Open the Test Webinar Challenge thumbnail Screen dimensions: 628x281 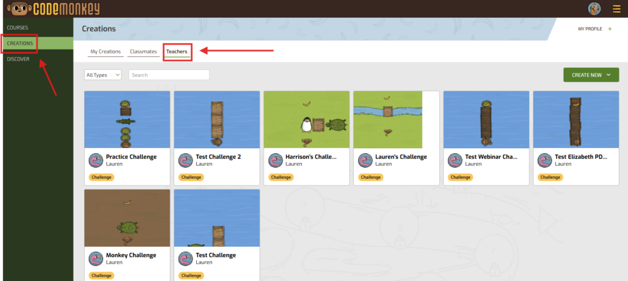[x=486, y=120]
